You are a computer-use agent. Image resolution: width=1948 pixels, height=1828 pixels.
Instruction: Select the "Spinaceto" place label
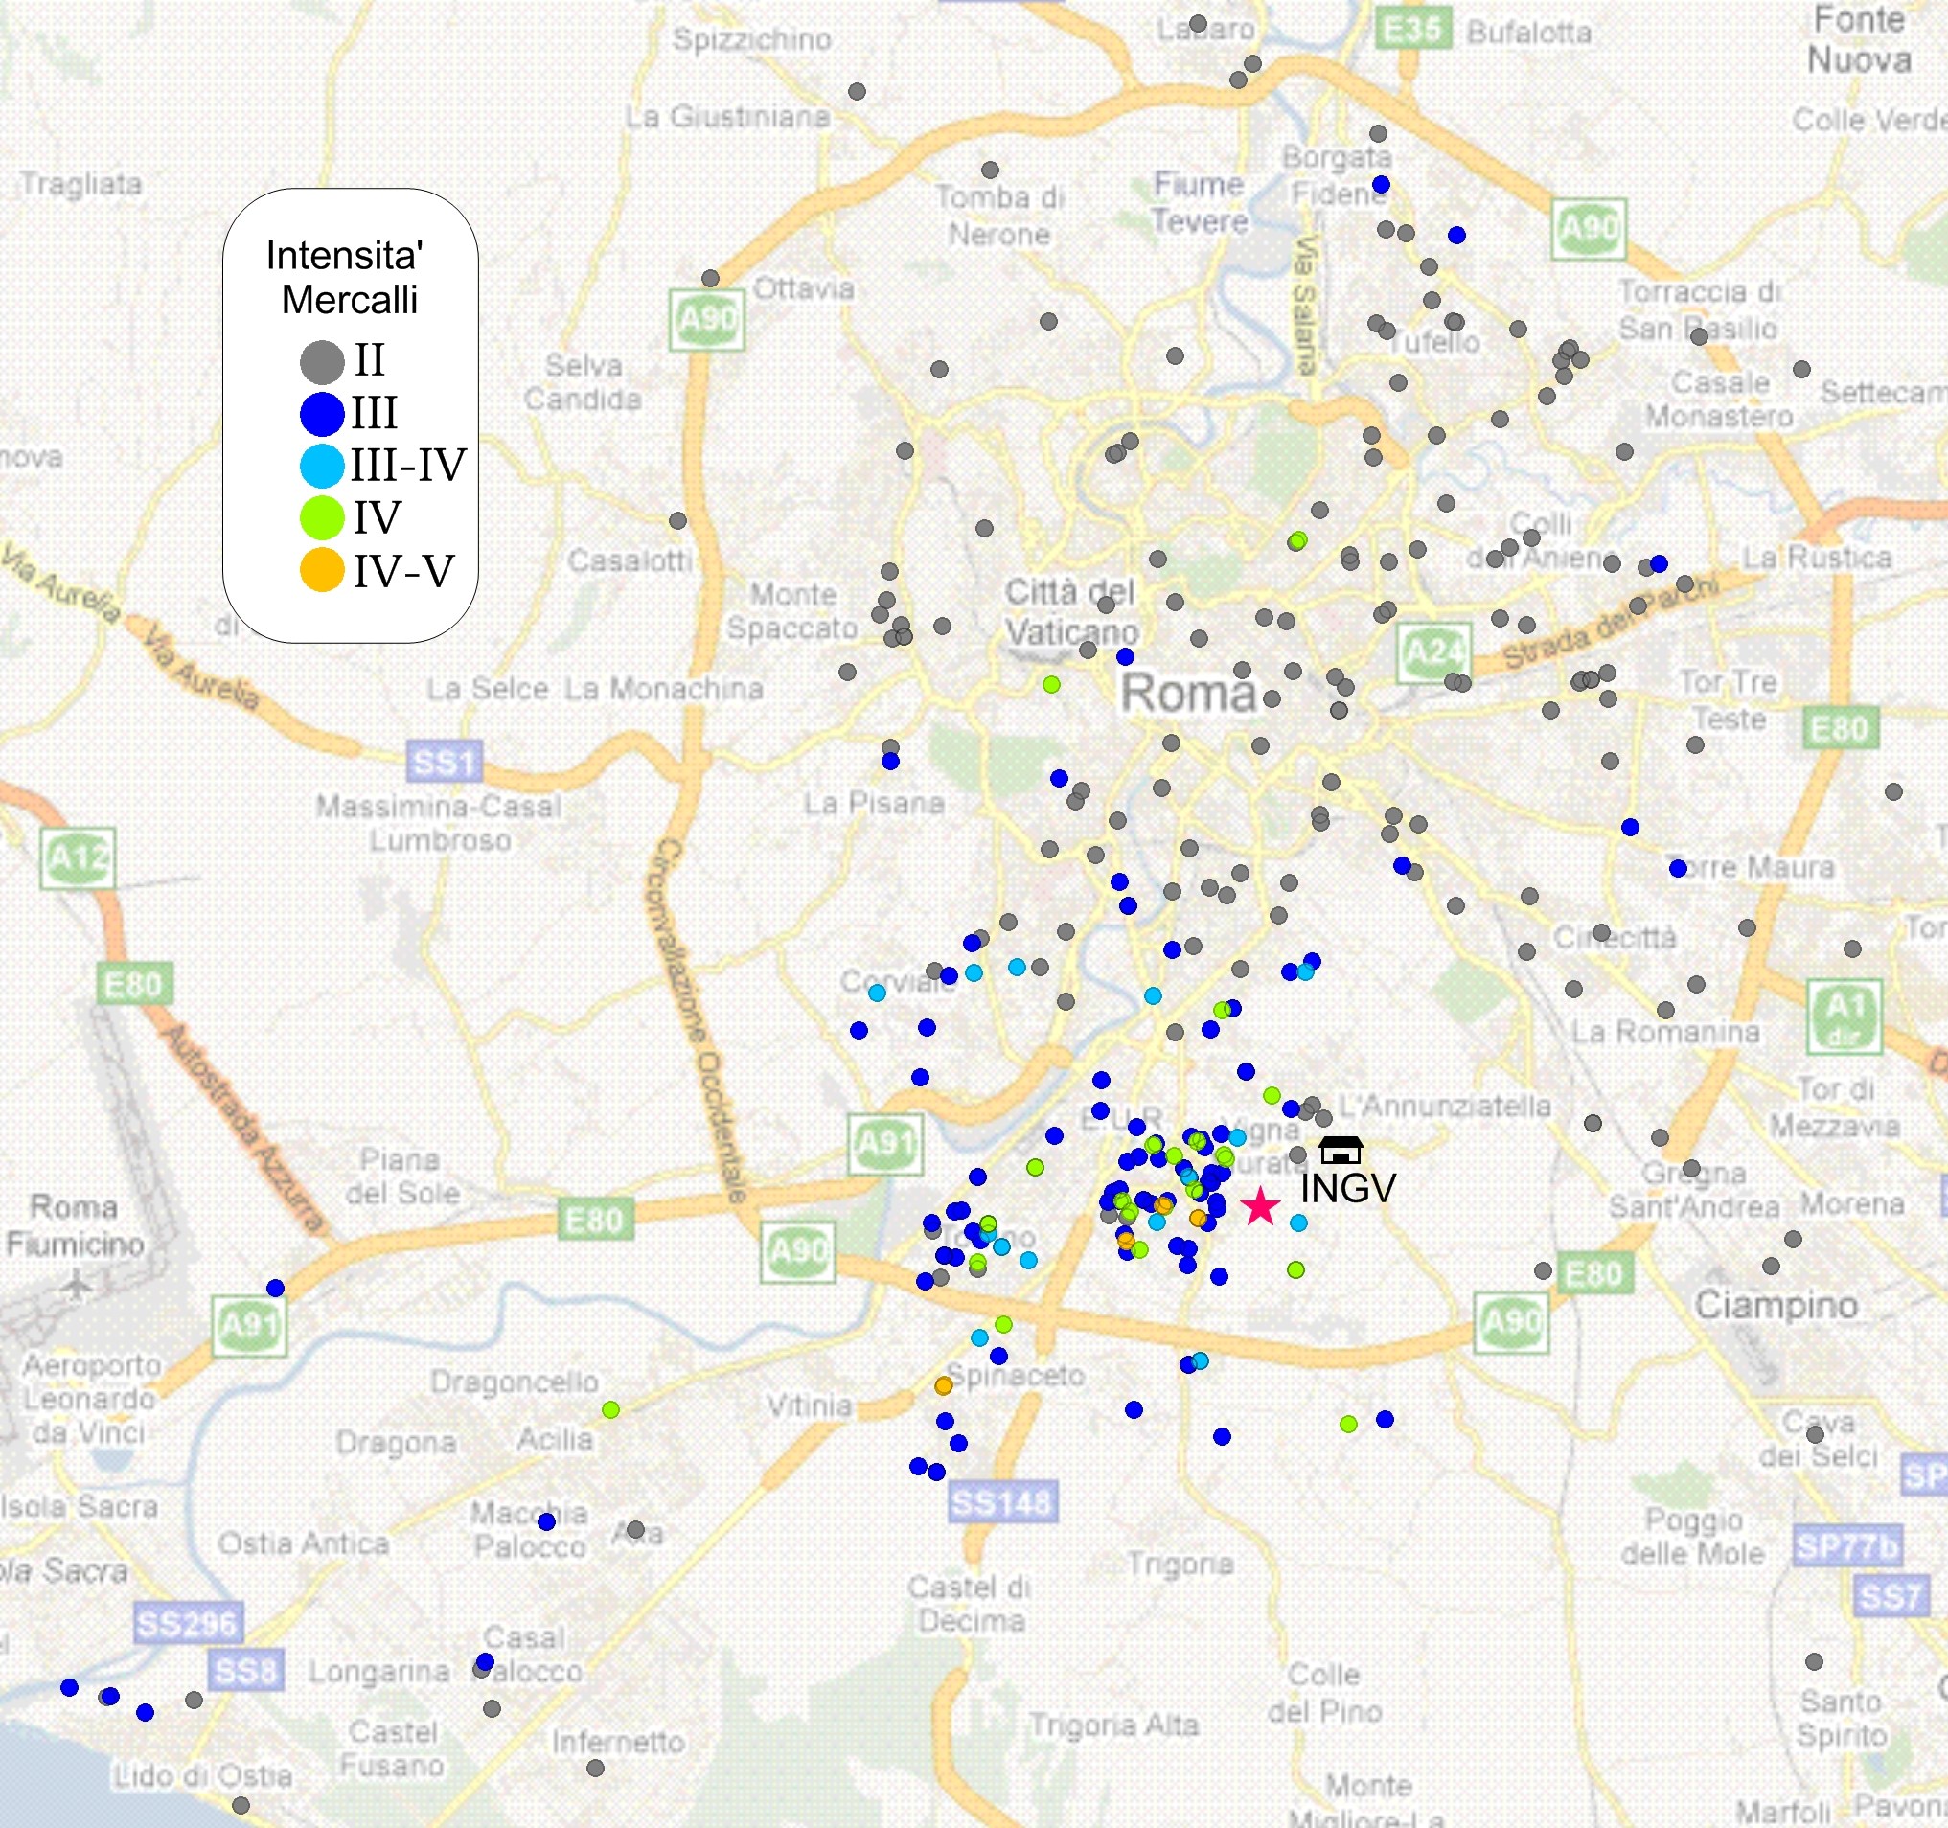1017,1377
